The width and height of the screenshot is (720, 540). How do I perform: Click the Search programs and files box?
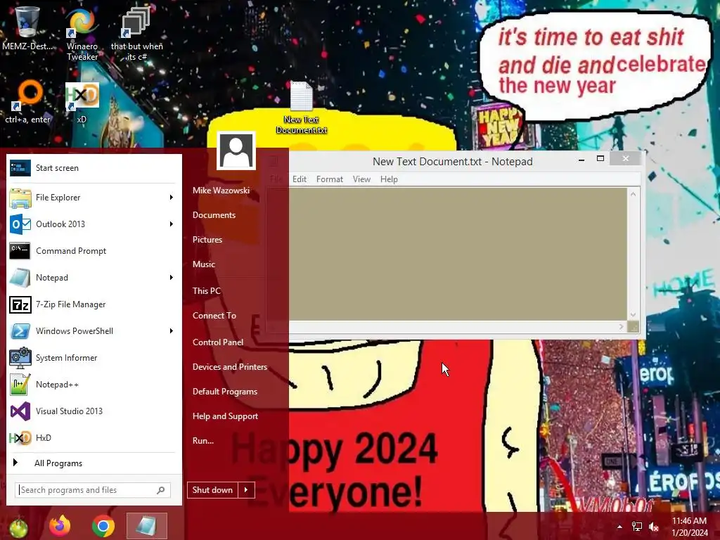click(x=93, y=490)
